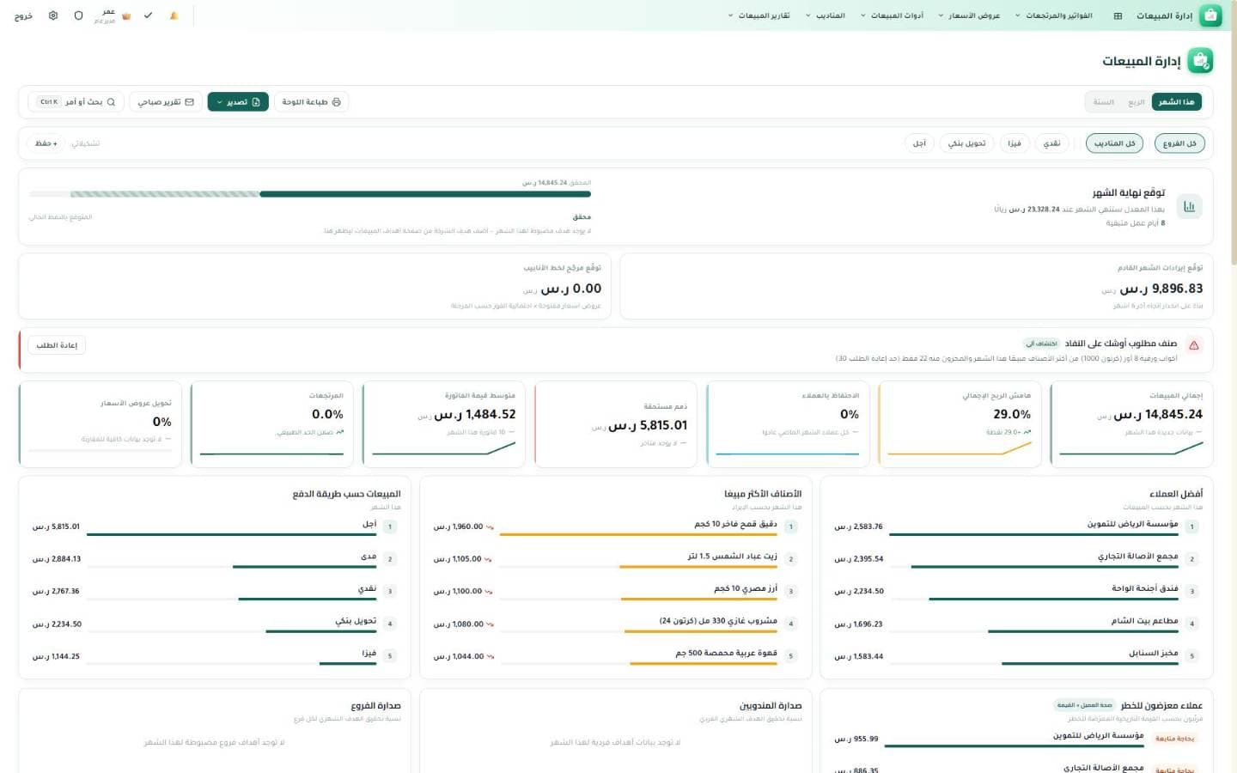Open the تحويل عروض الأسعار KPI card
Viewport: 1237px width, 773px height.
coord(101,424)
